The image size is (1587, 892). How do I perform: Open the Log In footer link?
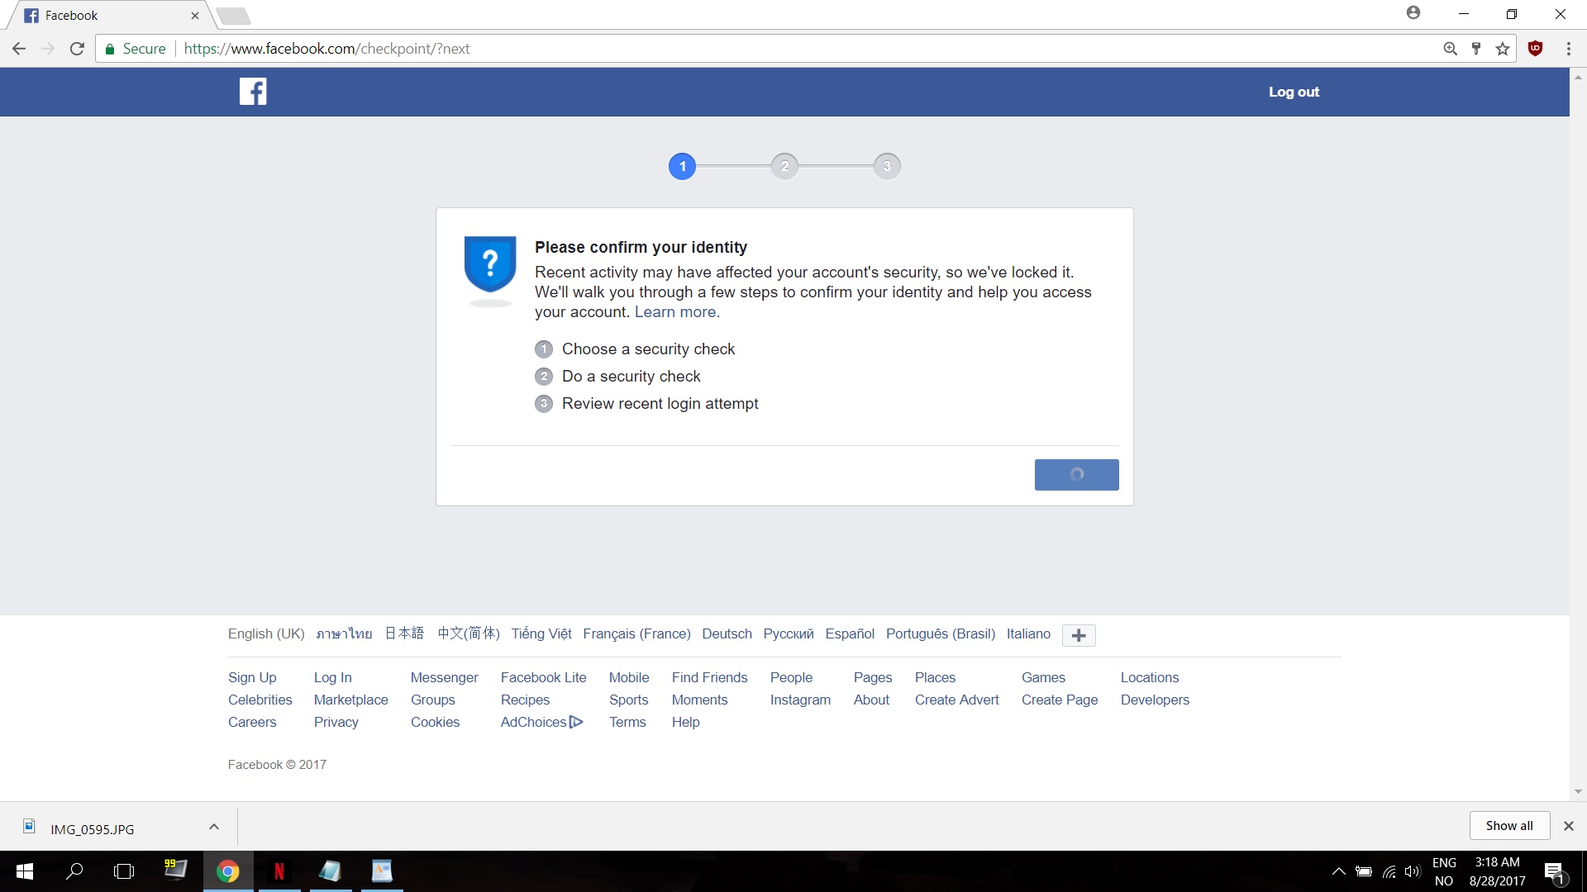[332, 677]
